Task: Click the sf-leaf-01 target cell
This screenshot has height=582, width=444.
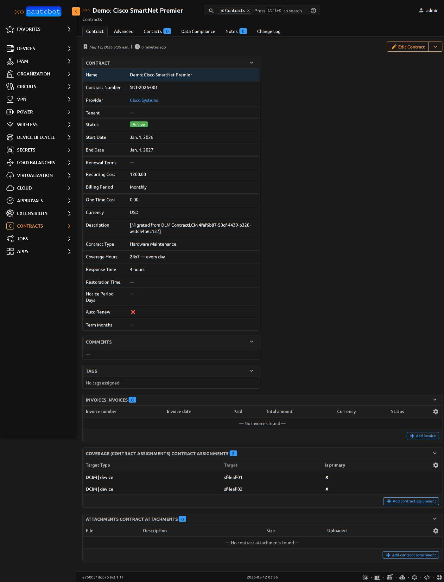Action: tap(233, 477)
